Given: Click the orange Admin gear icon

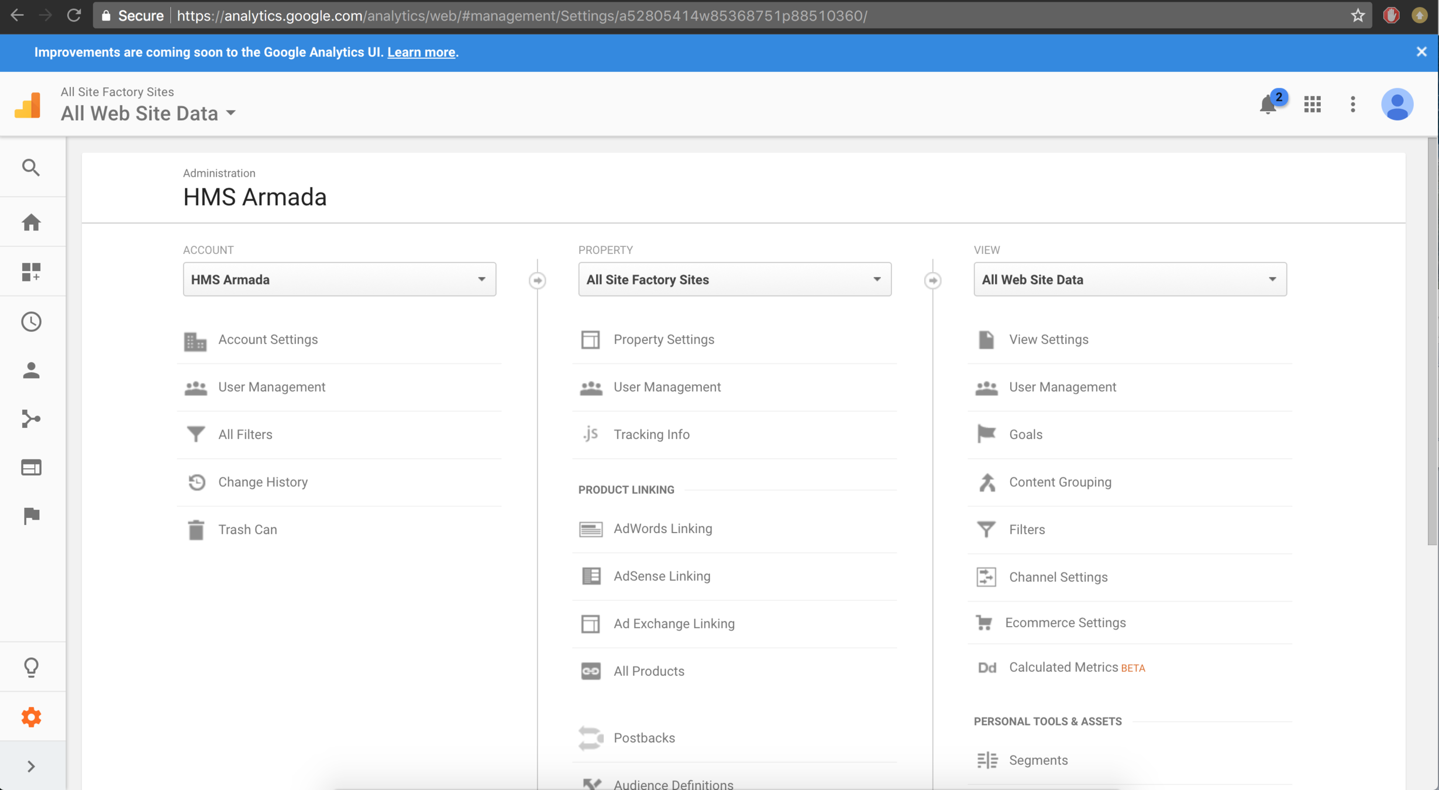Looking at the screenshot, I should point(31,717).
